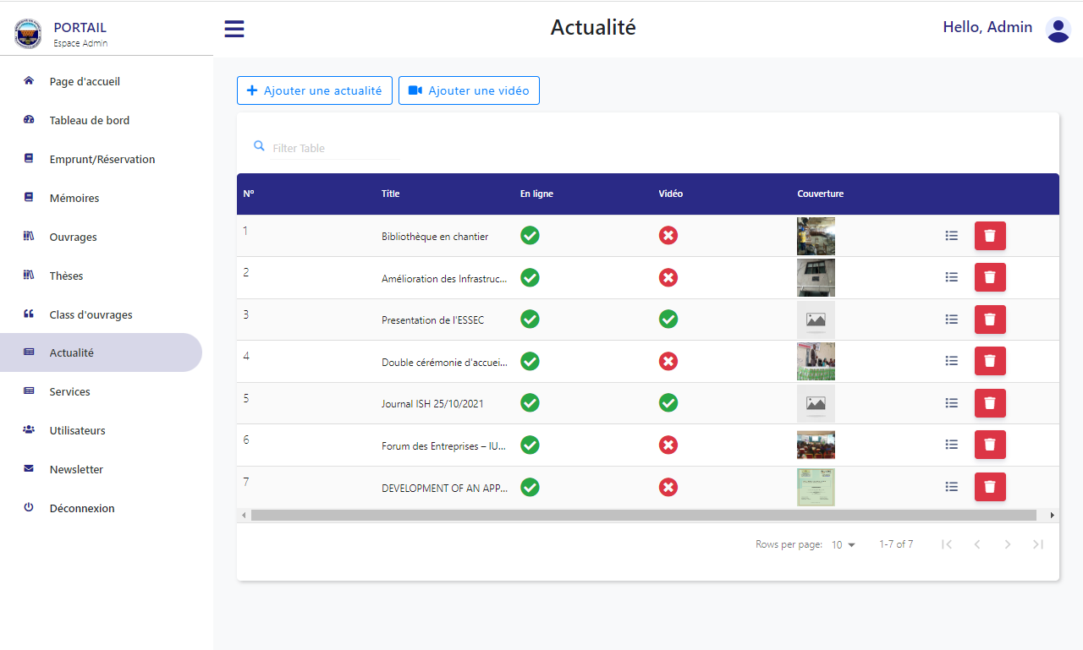Sort by the Vidéo column header
The height and width of the screenshot is (650, 1083).
670,194
